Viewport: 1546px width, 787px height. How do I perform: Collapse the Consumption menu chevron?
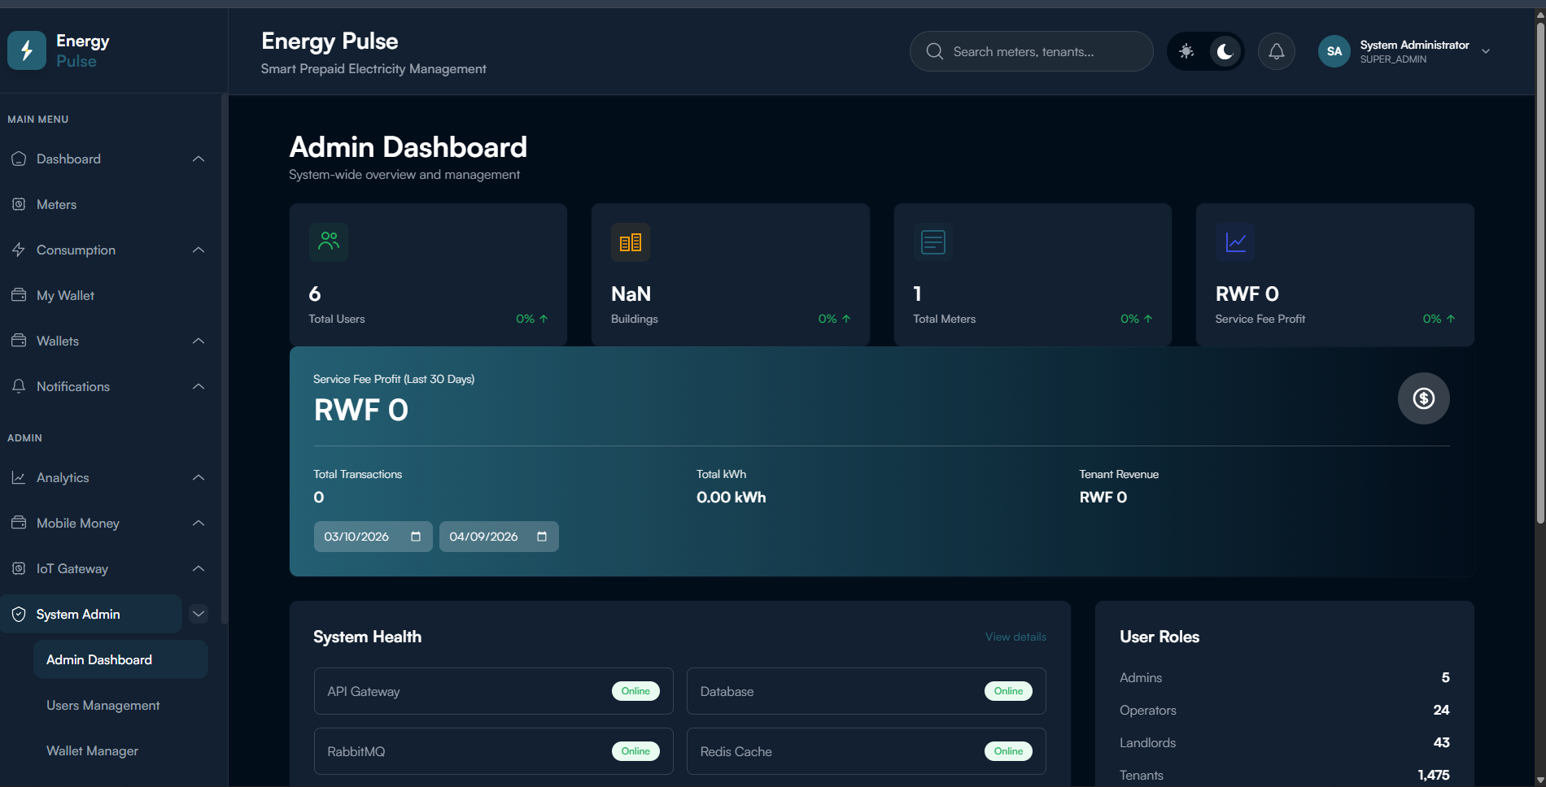point(199,250)
